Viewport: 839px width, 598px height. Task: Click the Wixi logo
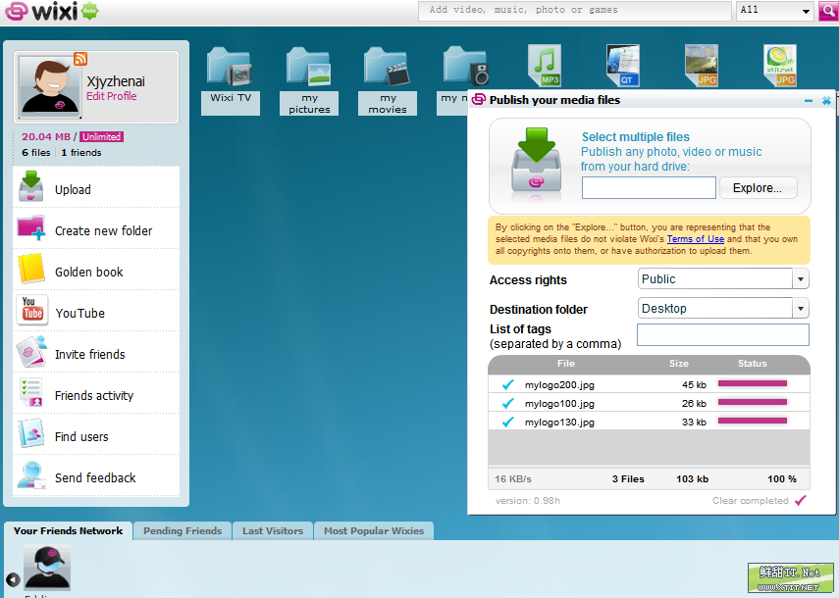coord(51,11)
